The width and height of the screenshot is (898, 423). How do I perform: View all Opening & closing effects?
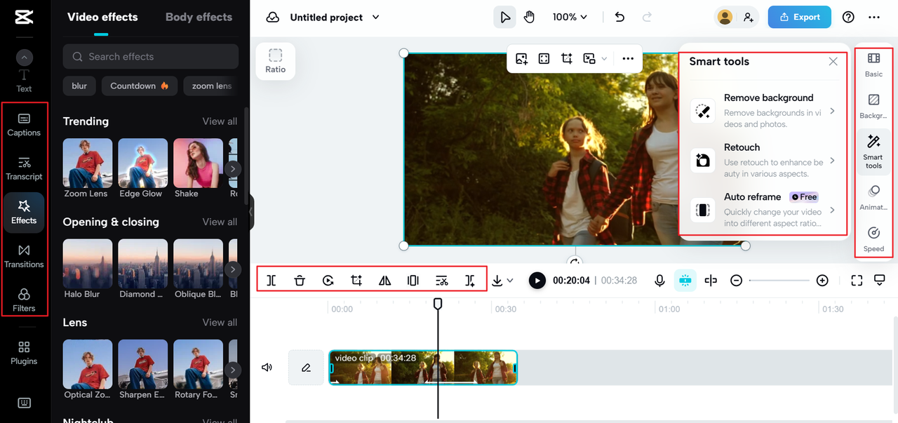pyautogui.click(x=220, y=222)
